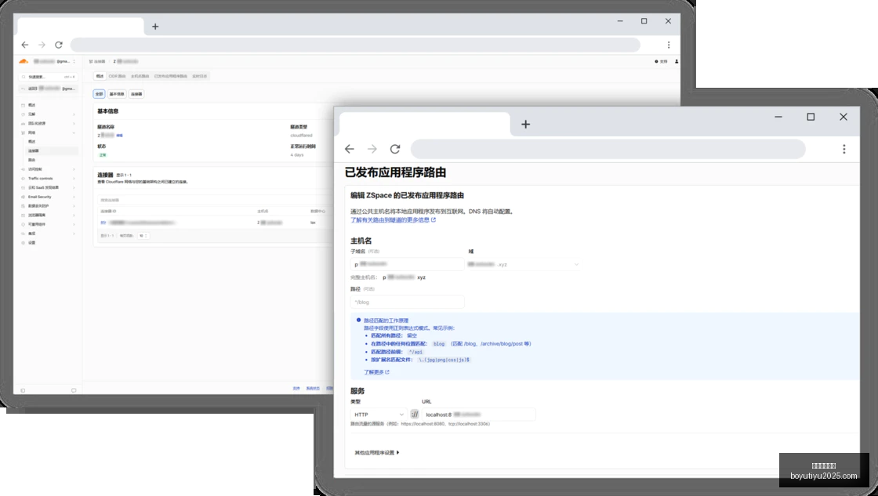The width and height of the screenshot is (878, 496).
Task: Click the Cloudflare logo in the sidebar
Action: pyautogui.click(x=24, y=61)
